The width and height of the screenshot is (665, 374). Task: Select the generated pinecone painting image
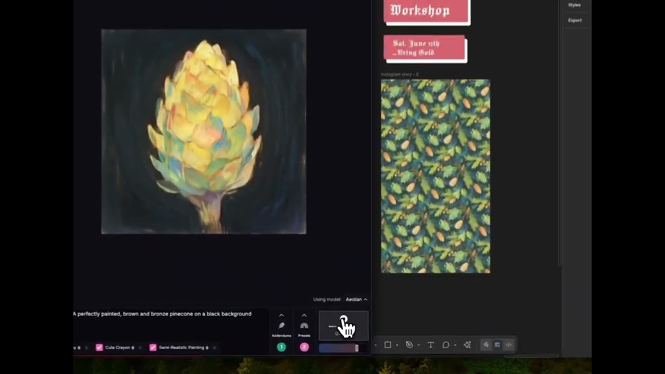point(204,131)
